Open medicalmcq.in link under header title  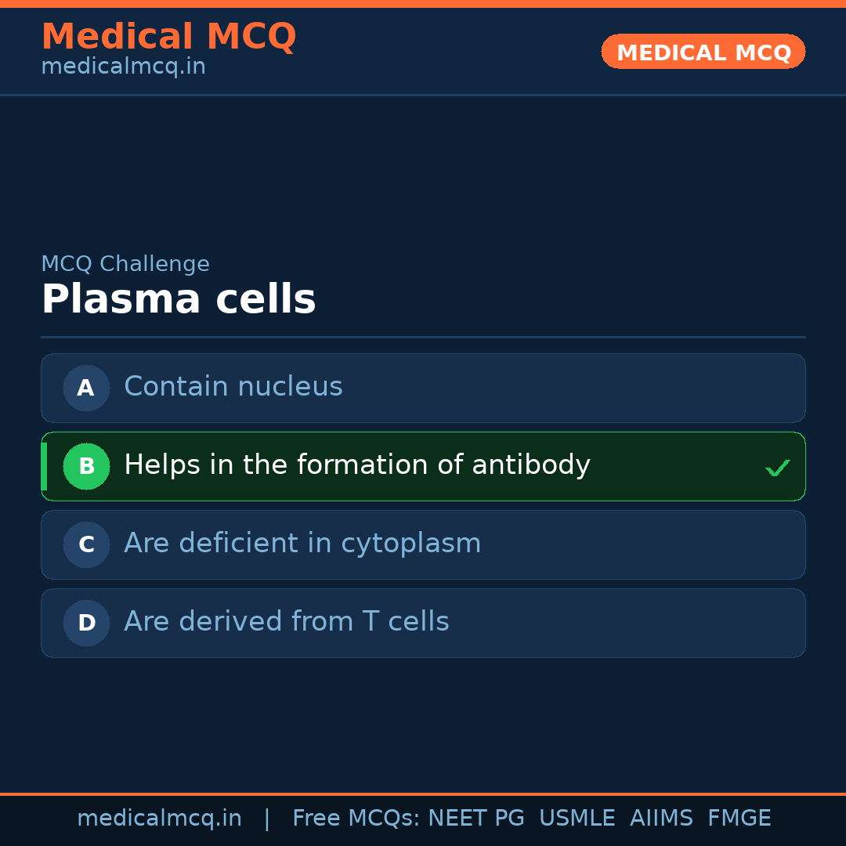(x=123, y=67)
